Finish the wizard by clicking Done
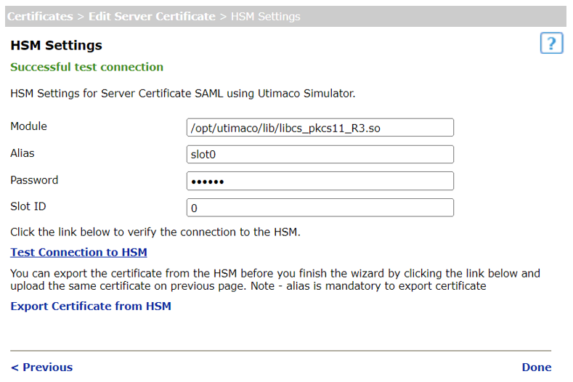The width and height of the screenshot is (573, 382). pyautogui.click(x=536, y=367)
